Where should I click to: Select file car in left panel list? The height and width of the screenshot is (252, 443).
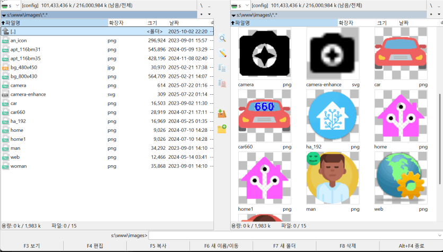[107, 103]
